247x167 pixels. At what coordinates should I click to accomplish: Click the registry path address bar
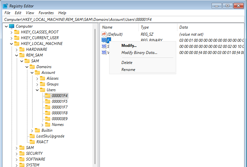click(123, 20)
